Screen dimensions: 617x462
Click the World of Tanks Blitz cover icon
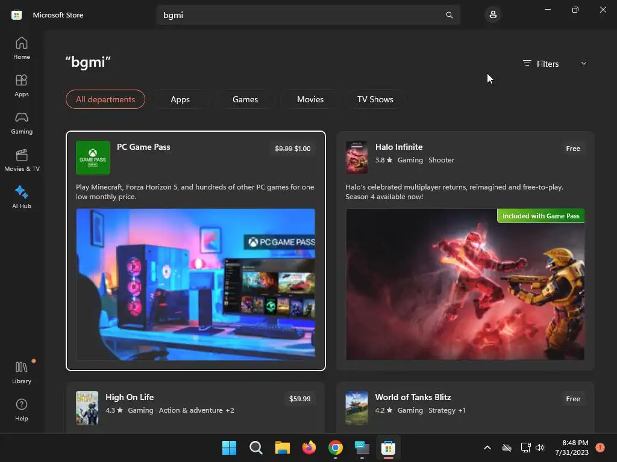[357, 408]
